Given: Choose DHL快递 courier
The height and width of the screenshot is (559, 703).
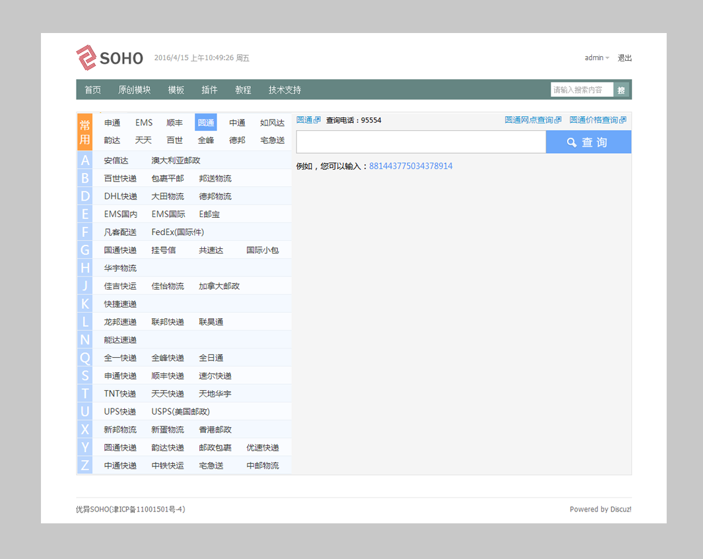Looking at the screenshot, I should (121, 197).
